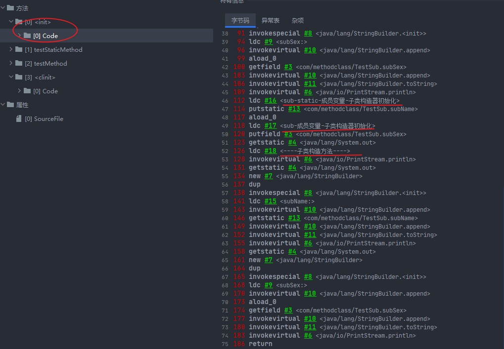The height and width of the screenshot is (349, 504).
Task: Expand the Code node under <init>
Action: (x=19, y=35)
